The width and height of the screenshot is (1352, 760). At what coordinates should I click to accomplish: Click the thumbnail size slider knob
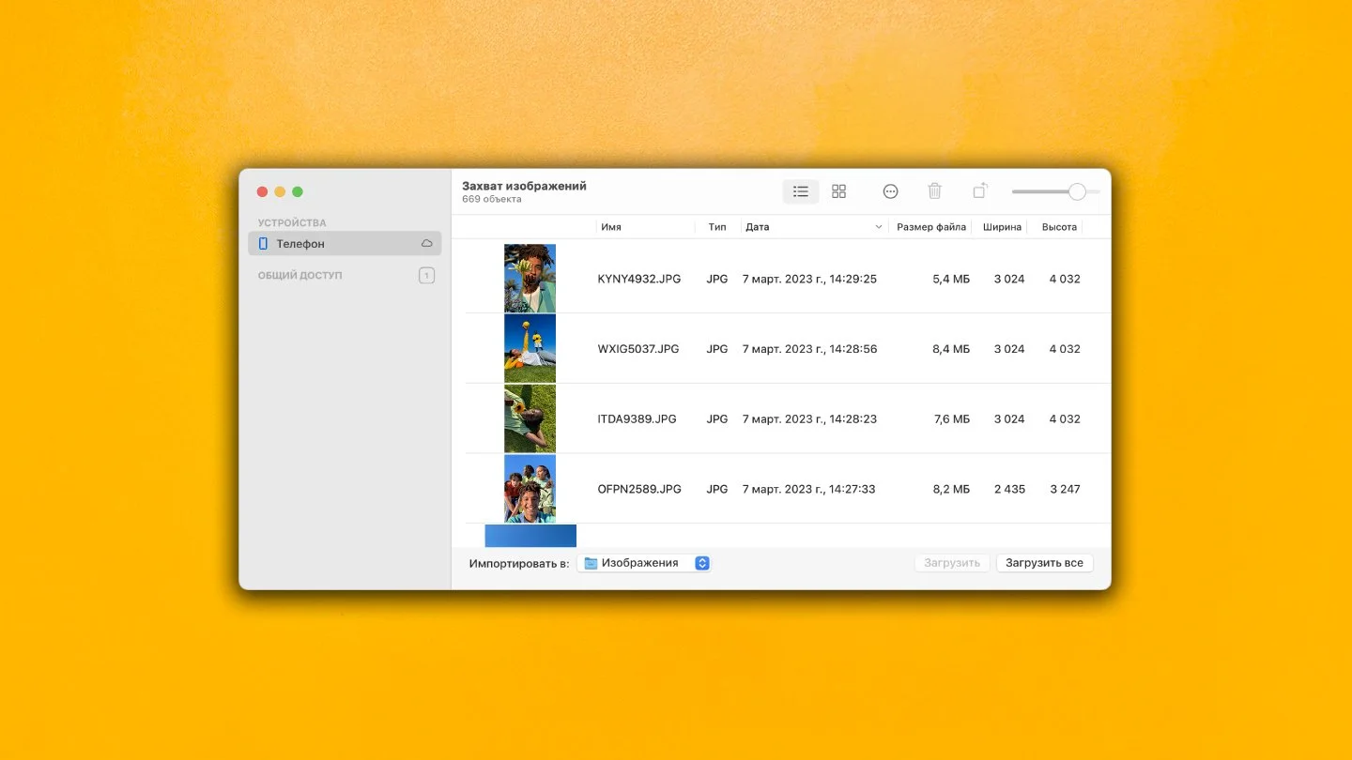1077,191
